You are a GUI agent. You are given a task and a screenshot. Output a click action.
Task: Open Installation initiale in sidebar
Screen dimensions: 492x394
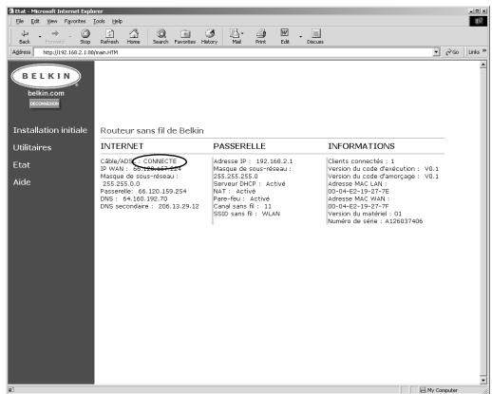[50, 130]
